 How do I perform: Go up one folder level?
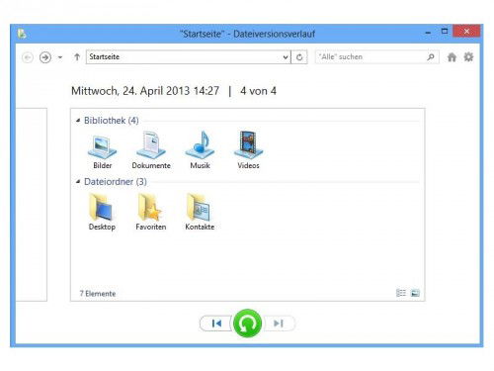[77, 57]
